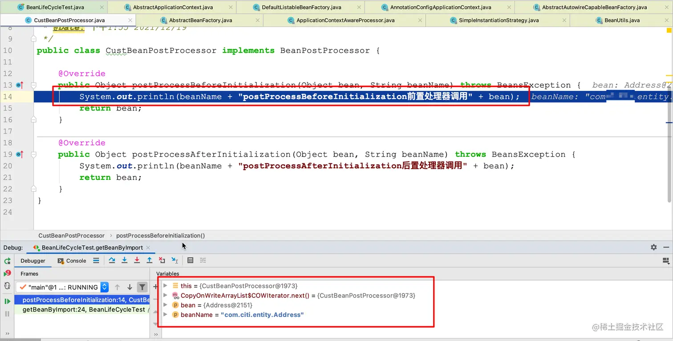Restore layout icon at debug panel right
The image size is (673, 341).
point(666,260)
